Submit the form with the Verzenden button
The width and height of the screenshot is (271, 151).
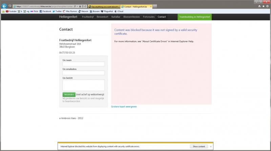[69, 94]
